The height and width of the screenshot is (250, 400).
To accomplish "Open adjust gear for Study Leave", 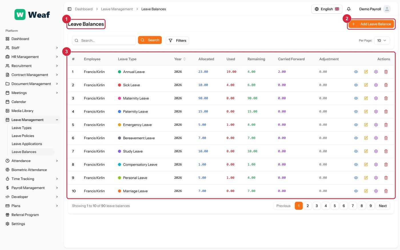I will (x=376, y=151).
